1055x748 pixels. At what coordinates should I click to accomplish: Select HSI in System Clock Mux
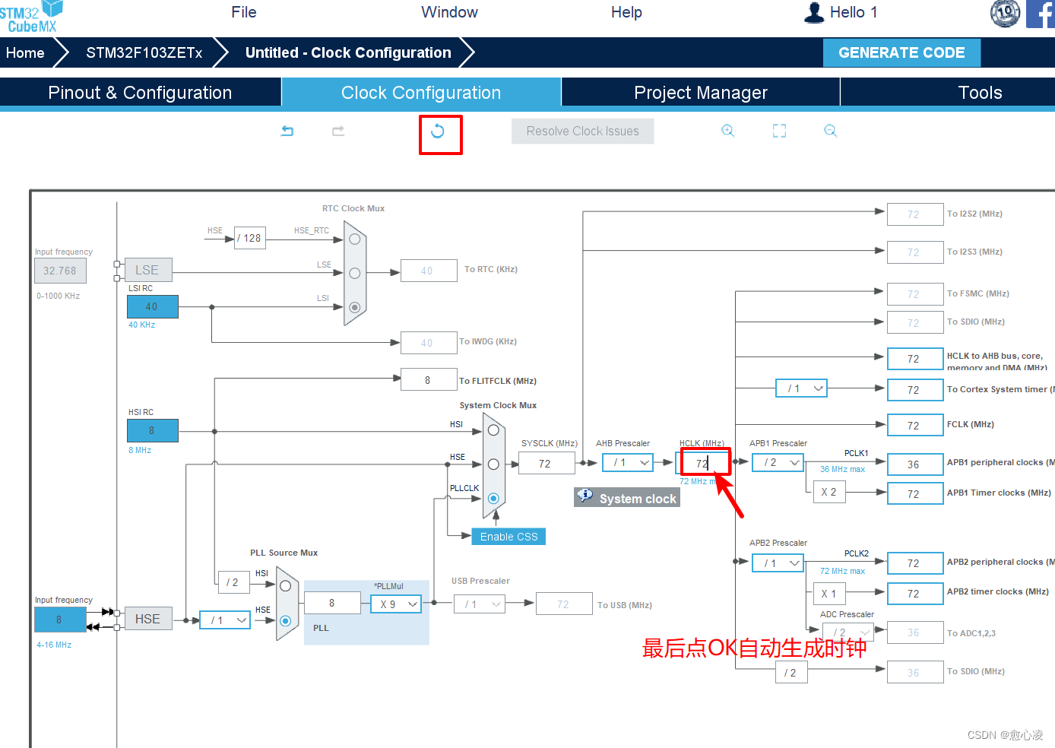click(x=493, y=430)
